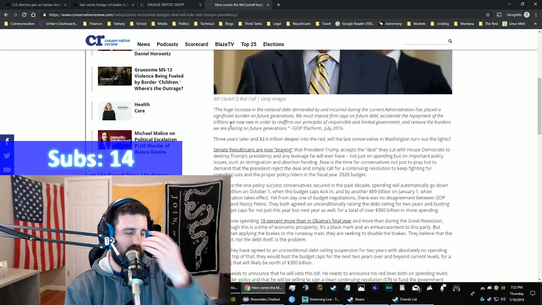This screenshot has width=542, height=305.
Task: Open '18 percent more than in Obama's final year' link
Action: tap(306, 221)
